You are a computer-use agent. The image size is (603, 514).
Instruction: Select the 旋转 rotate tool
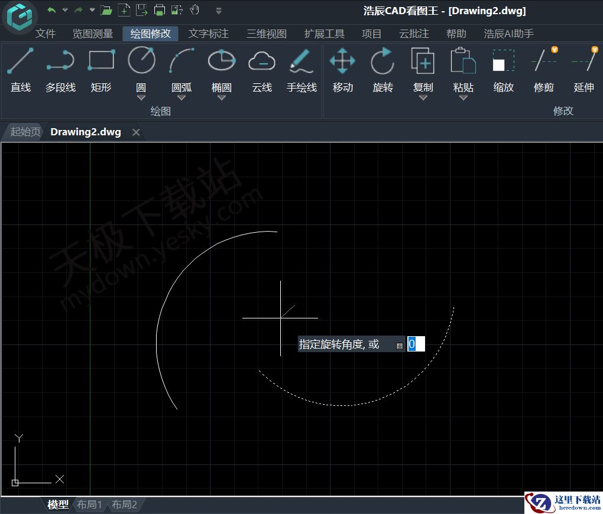pyautogui.click(x=382, y=70)
